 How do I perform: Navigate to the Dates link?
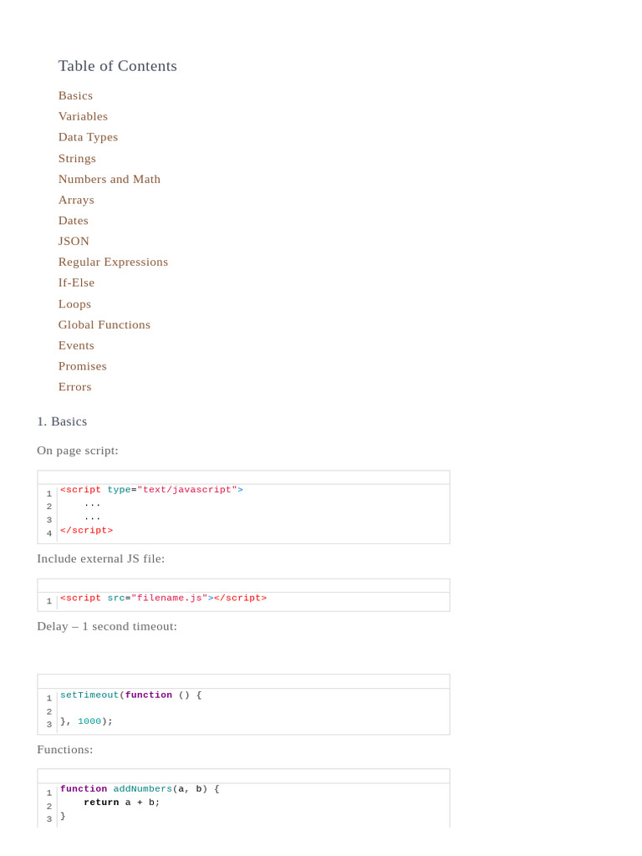point(73,221)
